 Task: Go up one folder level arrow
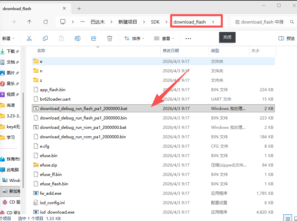pos(29,22)
